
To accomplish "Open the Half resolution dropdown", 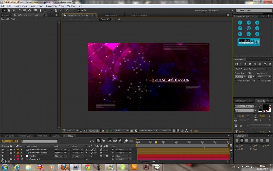I will click(121, 131).
